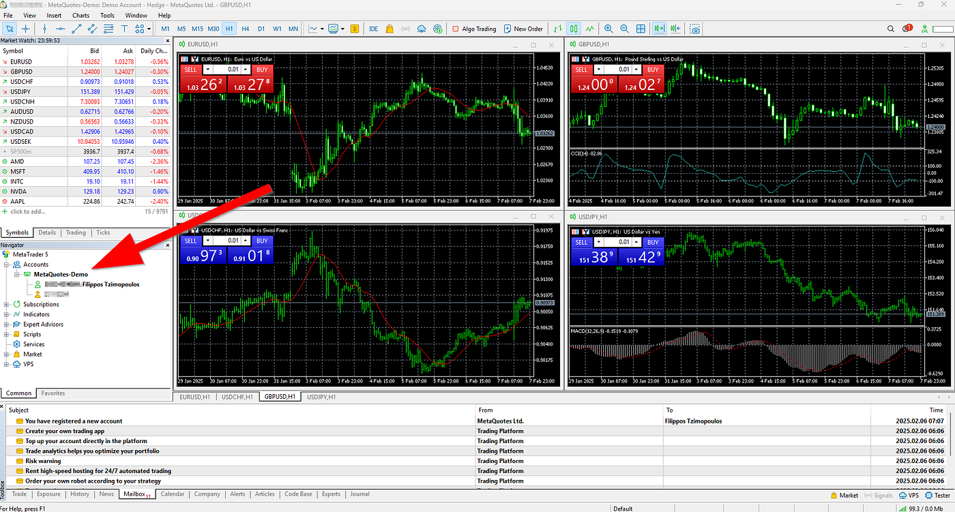Select the Fibonacci retracement tool
This screenshot has height=512, width=955.
coord(108,29)
